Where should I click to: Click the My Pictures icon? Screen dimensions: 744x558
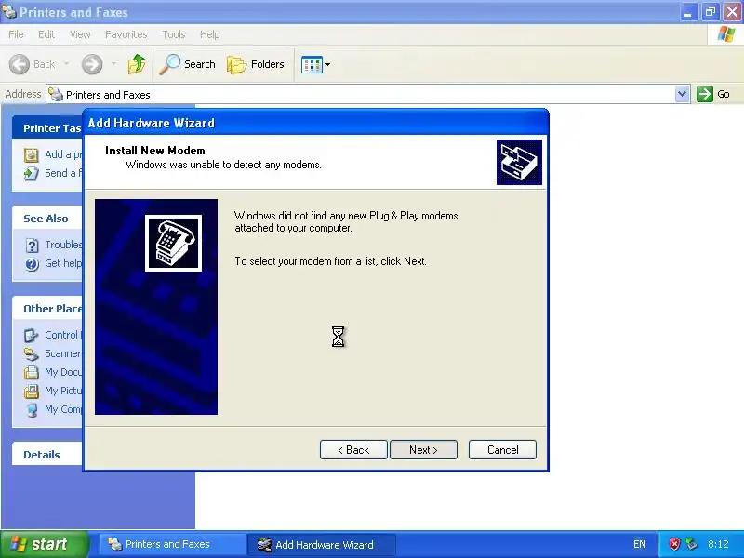pyautogui.click(x=32, y=391)
